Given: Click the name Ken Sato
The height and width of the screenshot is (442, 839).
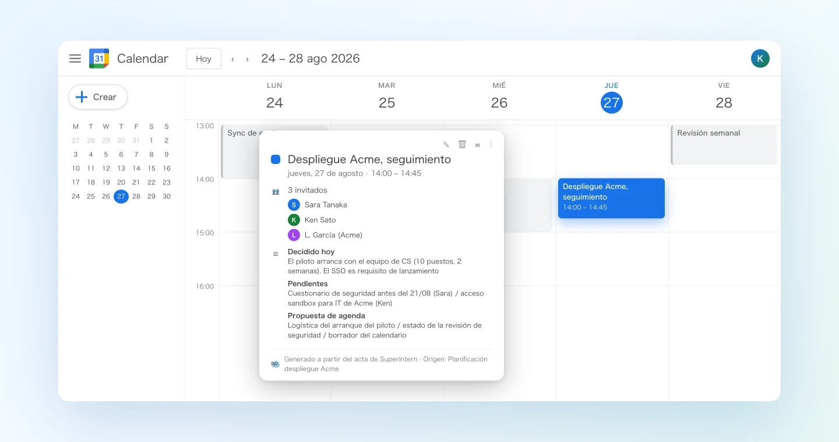Looking at the screenshot, I should (320, 220).
